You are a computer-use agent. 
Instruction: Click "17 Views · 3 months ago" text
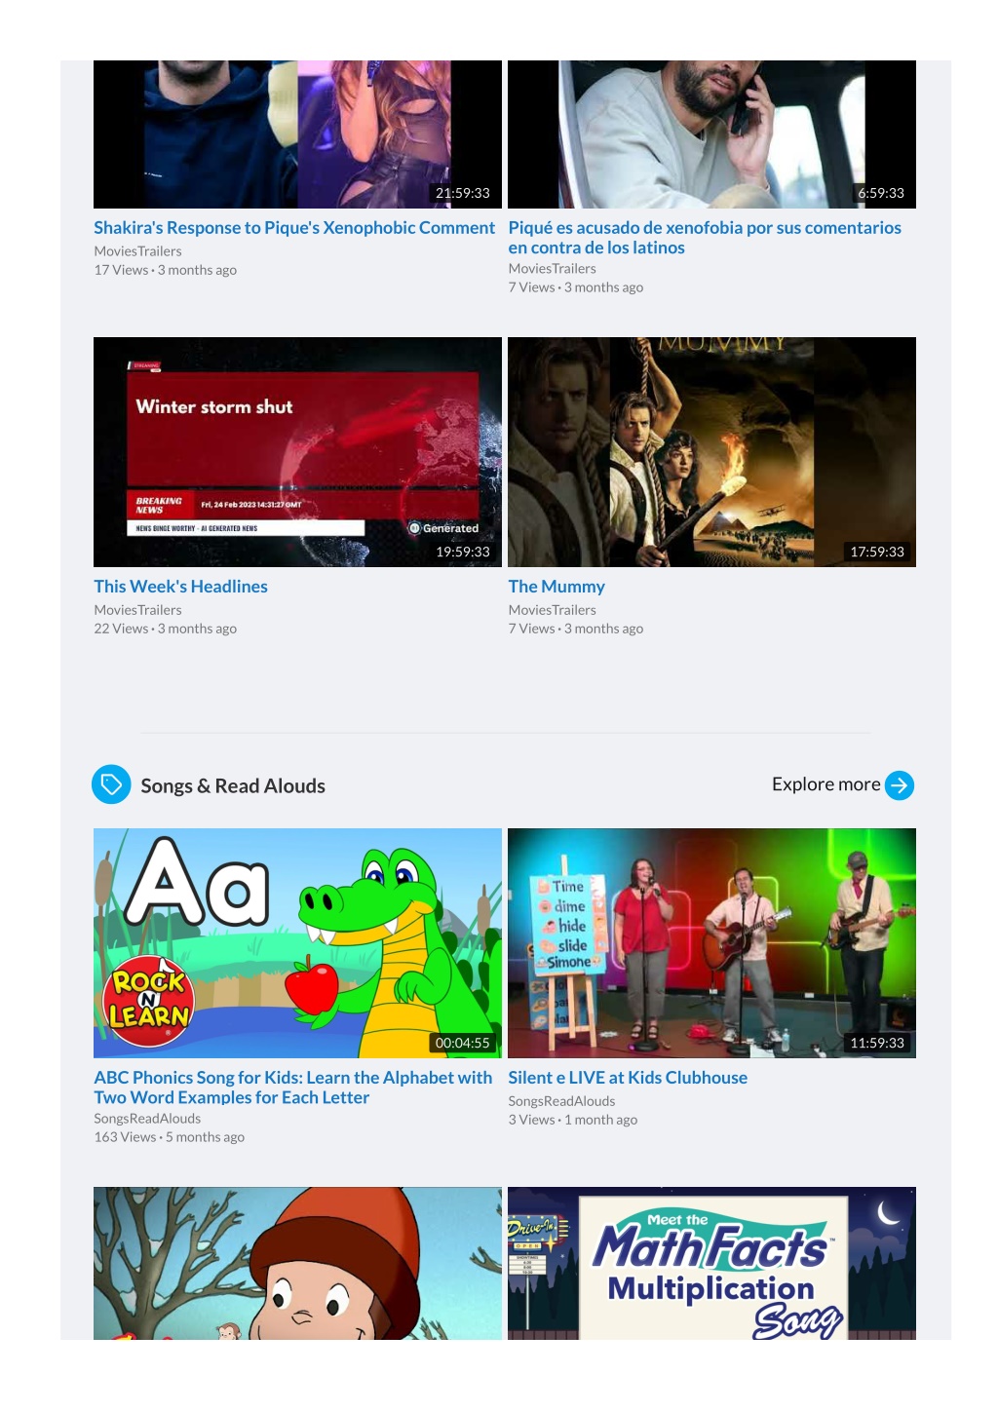pyautogui.click(x=165, y=270)
